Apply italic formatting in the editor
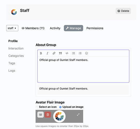The image size is (140, 129). coord(47,53)
